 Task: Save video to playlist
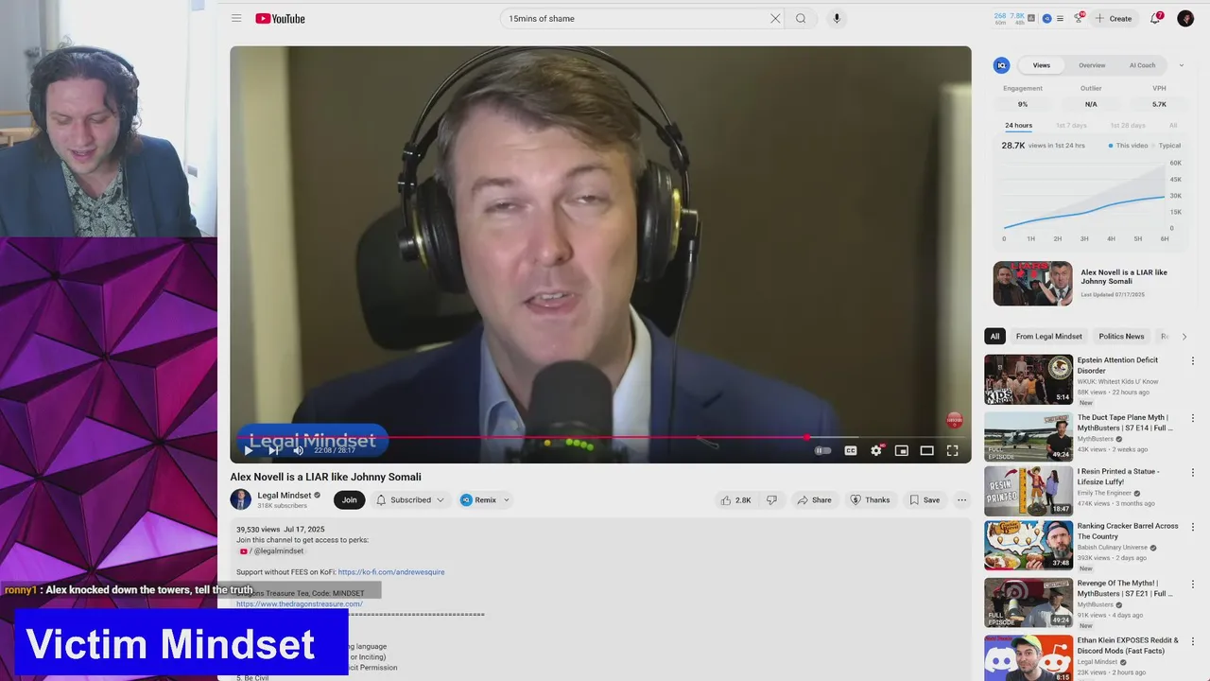tap(925, 499)
